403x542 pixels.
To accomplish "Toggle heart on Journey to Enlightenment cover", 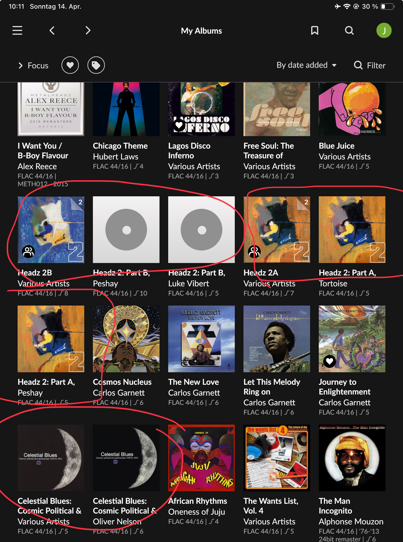I will tap(330, 361).
